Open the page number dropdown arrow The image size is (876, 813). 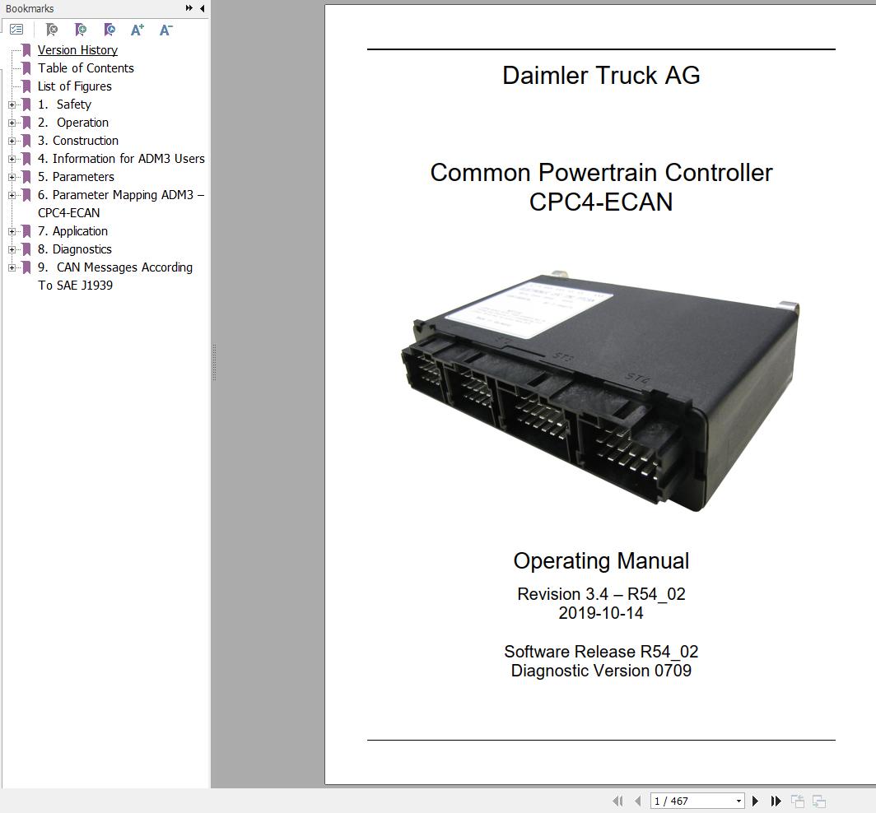(x=739, y=801)
